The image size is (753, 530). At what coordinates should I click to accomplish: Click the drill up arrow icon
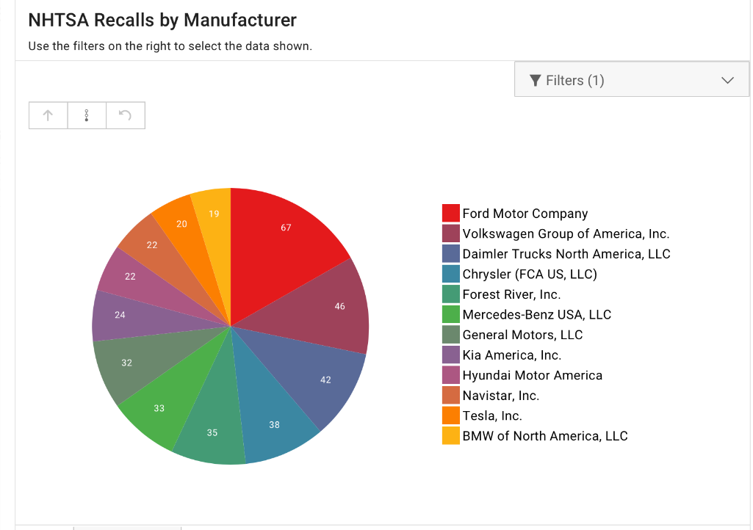coord(48,115)
